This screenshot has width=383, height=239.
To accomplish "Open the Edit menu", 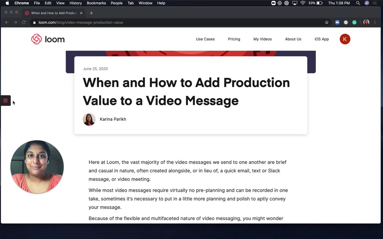I will pyautogui.click(x=48, y=3).
